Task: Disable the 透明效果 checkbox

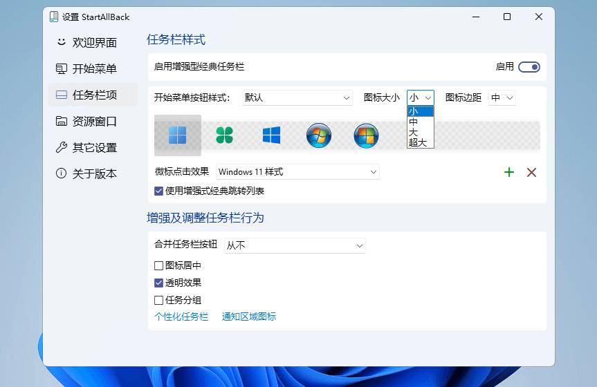Action: click(159, 283)
